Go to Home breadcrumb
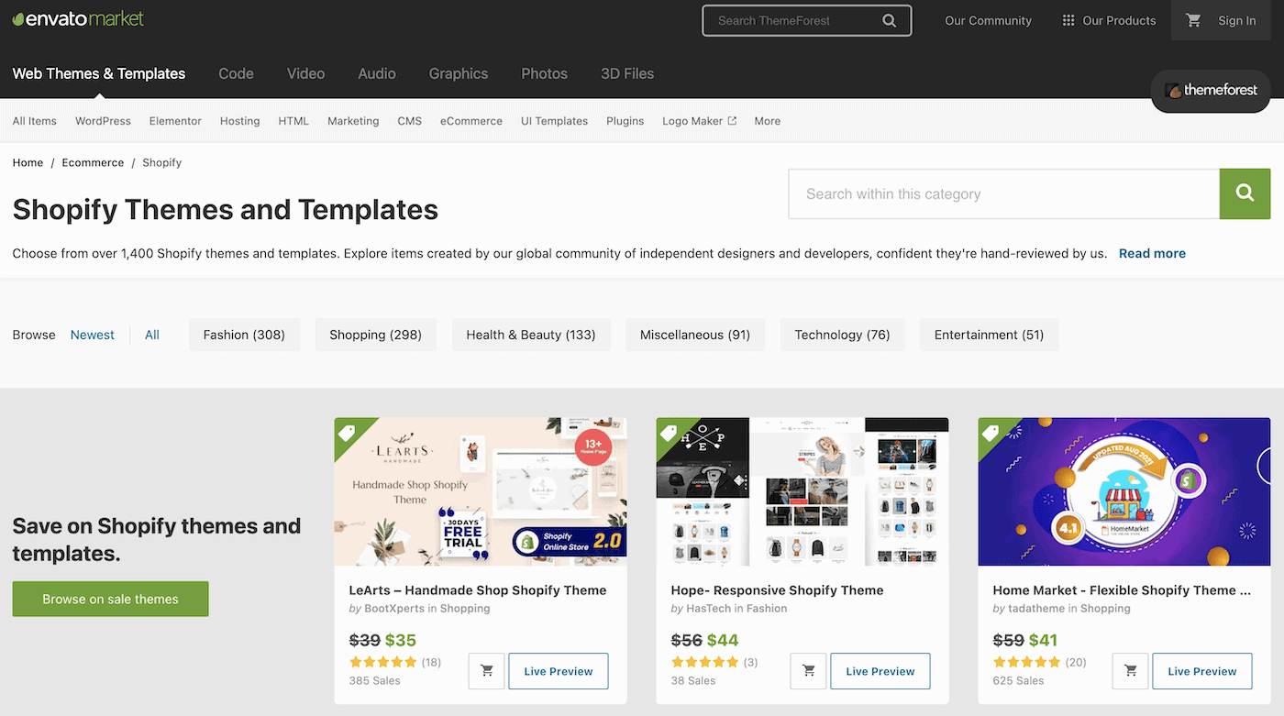Viewport: 1284px width, 716px height. (x=28, y=162)
